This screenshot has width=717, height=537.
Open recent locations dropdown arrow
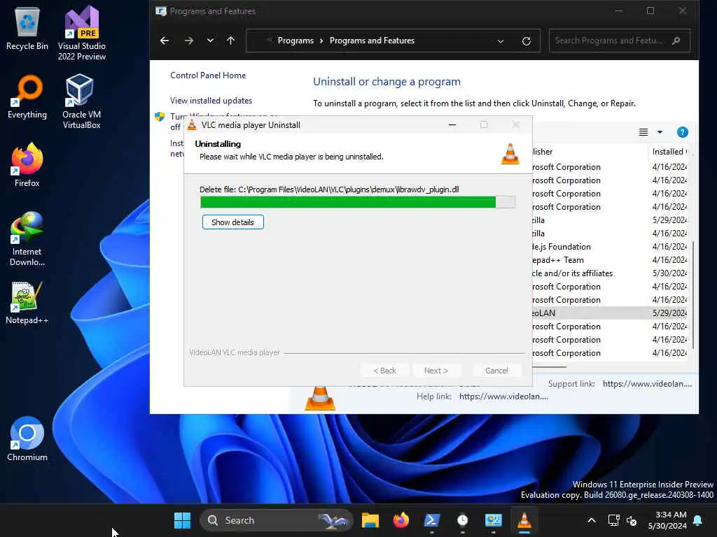pyautogui.click(x=210, y=41)
